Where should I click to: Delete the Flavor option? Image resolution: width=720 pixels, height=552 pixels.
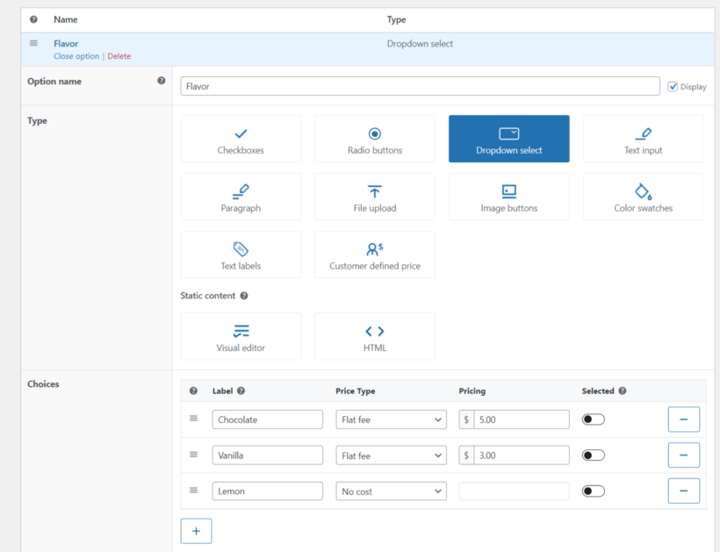tap(119, 55)
